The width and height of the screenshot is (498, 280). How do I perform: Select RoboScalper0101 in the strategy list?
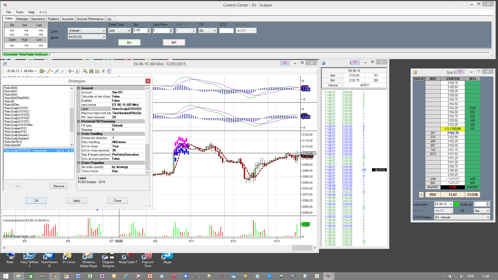click(16, 128)
